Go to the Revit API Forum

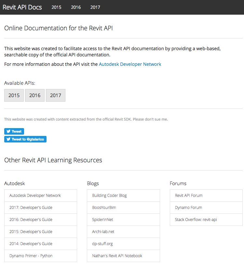click(189, 196)
